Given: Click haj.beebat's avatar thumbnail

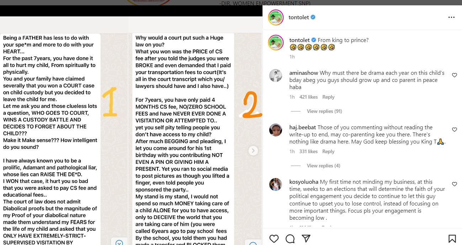Looking at the screenshot, I should (276, 130).
